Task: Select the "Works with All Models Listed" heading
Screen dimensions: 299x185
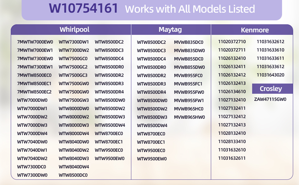Action: point(190,9)
